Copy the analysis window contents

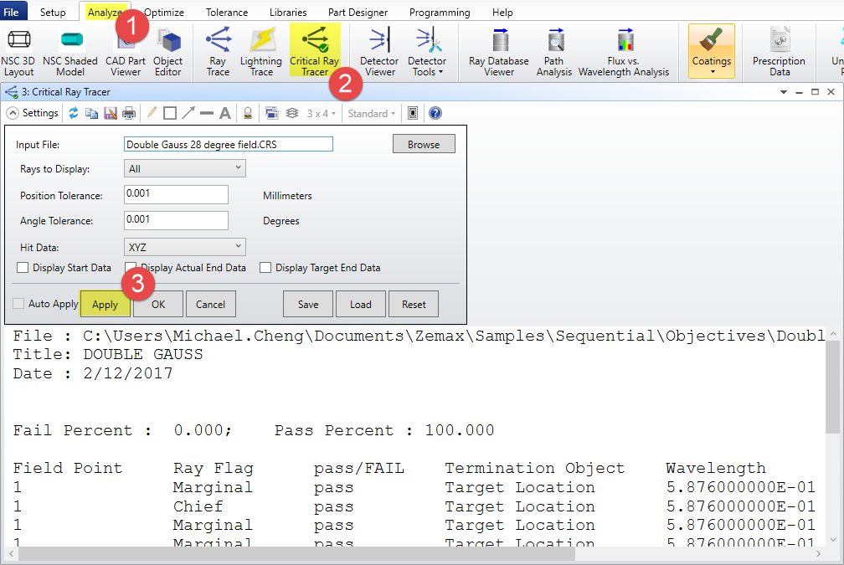91,113
